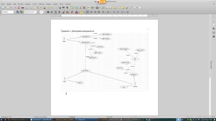This screenshot has height=121, width=216.
Task: Toggle italic К formatting
Action: (52, 12)
